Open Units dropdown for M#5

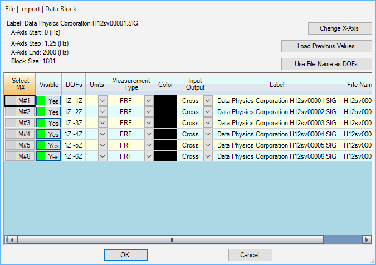click(x=102, y=145)
